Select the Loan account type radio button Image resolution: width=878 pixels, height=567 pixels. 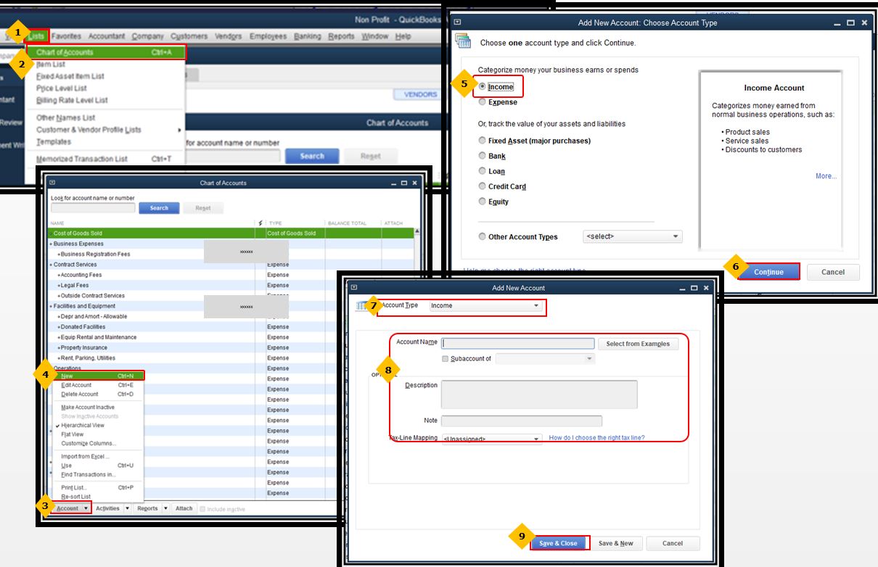tap(483, 171)
